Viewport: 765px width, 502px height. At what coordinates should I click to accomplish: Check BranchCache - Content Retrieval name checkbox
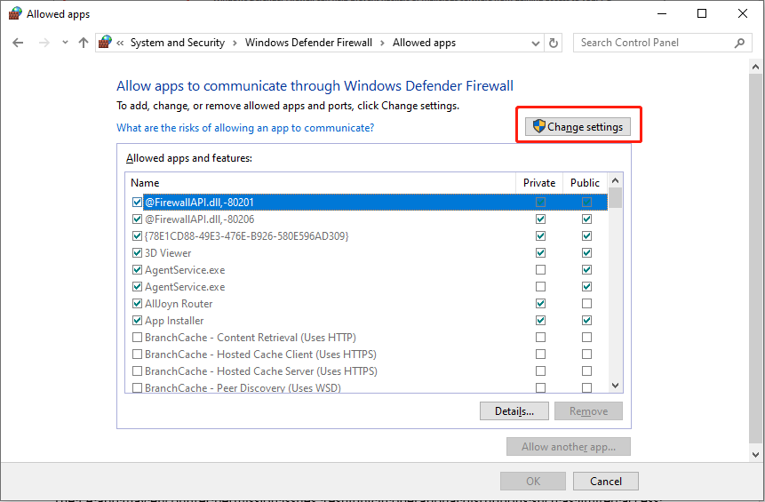point(137,337)
